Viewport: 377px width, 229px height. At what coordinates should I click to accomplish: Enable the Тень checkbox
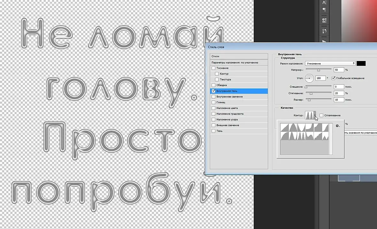[213, 131]
